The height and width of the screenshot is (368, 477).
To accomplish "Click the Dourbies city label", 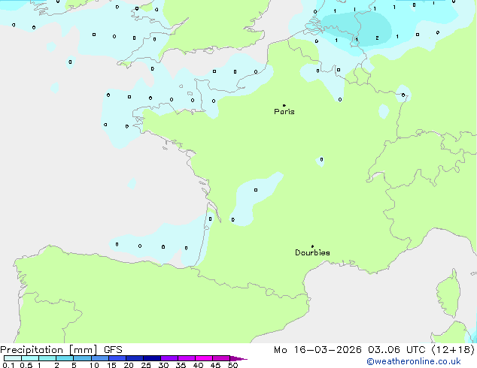I will pyautogui.click(x=312, y=252).
